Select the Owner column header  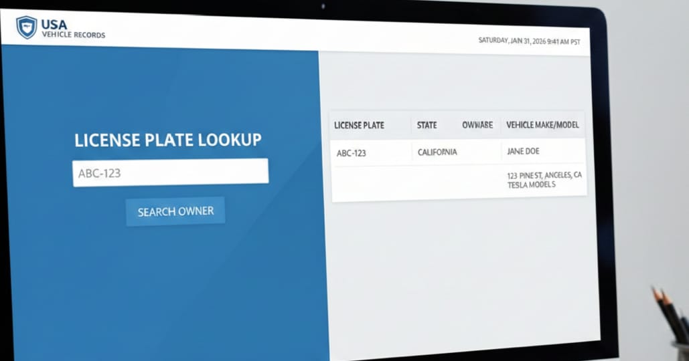477,125
